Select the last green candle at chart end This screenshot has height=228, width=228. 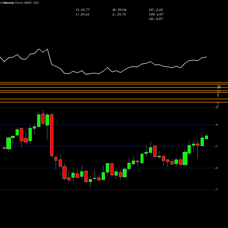pyautogui.click(x=207, y=137)
